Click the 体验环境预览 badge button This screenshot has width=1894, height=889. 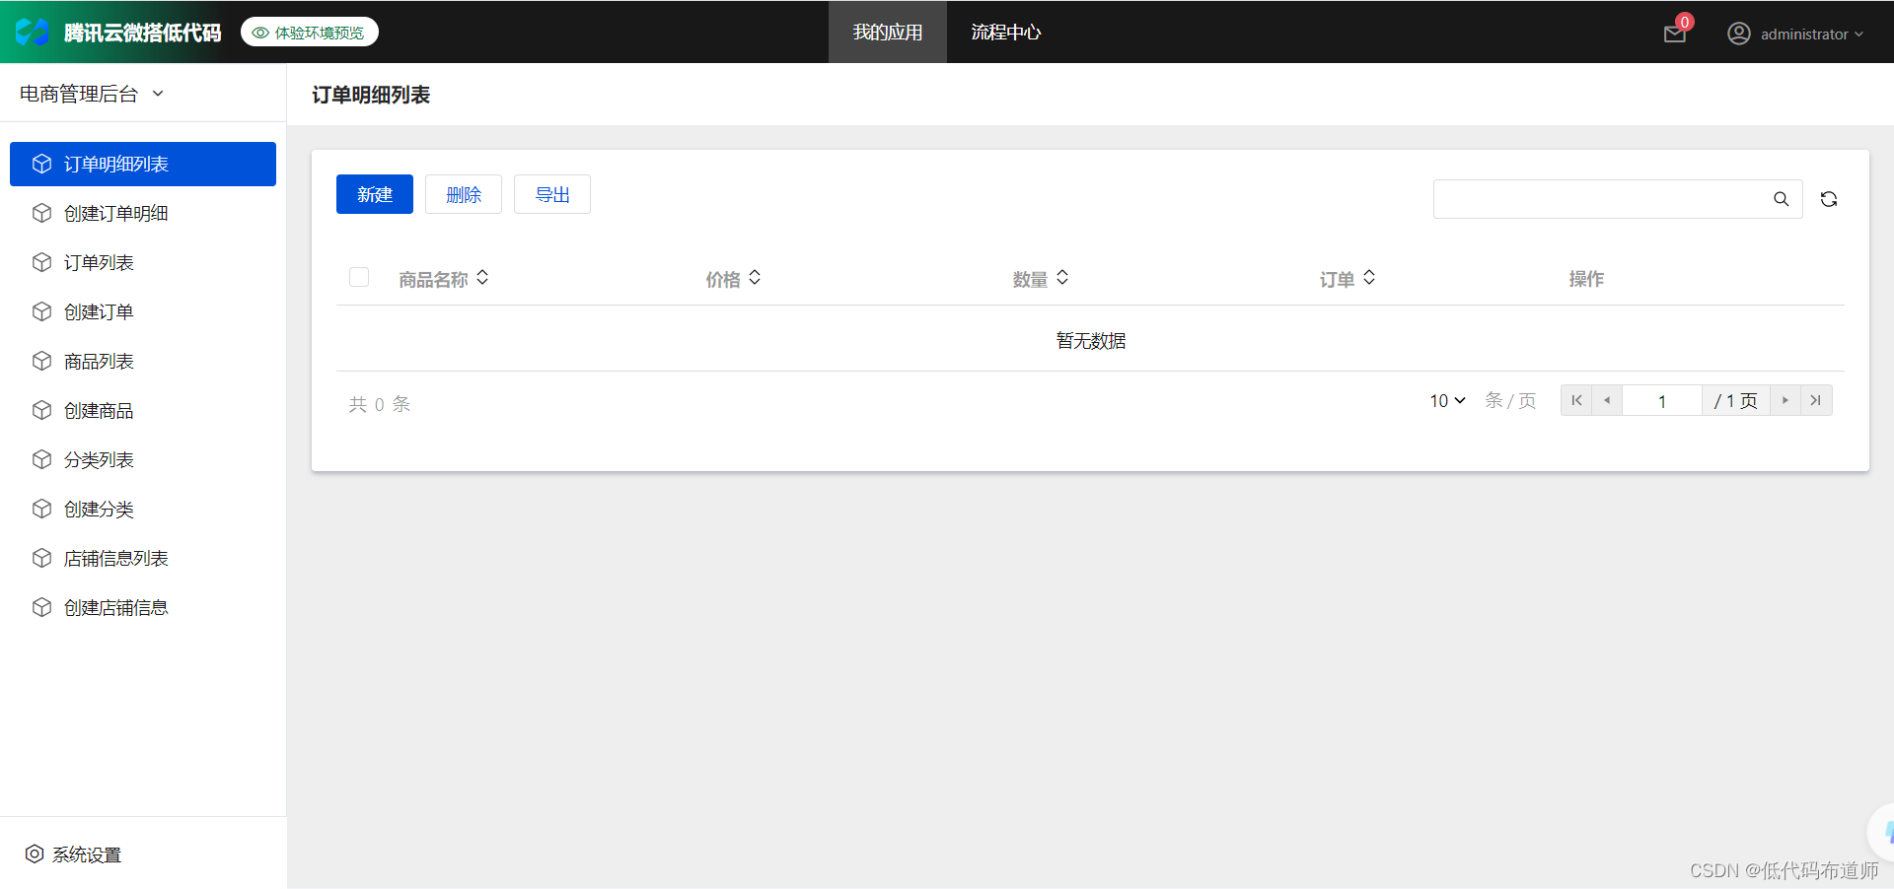310,33
